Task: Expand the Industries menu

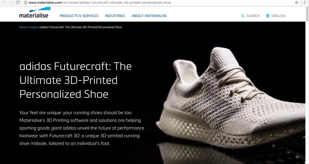Action: [115, 16]
